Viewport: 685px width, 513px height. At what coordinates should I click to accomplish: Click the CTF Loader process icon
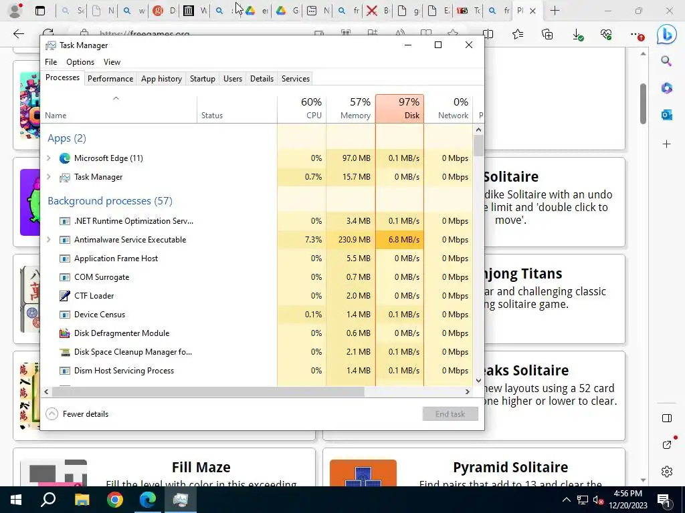click(65, 296)
